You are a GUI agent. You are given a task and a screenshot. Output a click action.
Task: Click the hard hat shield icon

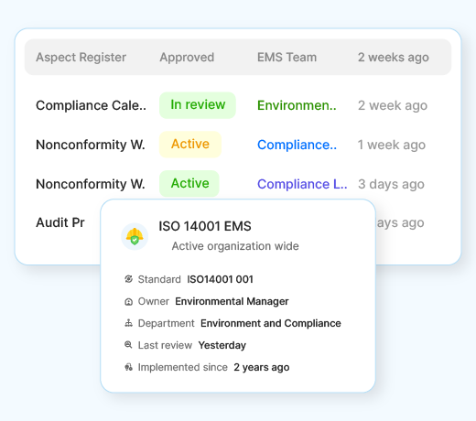click(135, 236)
